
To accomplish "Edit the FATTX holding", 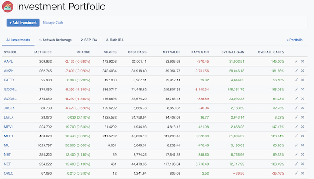I will click(x=296, y=80).
